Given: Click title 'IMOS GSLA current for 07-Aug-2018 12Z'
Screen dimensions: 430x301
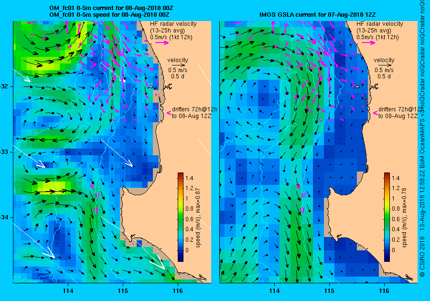Looking at the screenshot, I should point(317,14).
